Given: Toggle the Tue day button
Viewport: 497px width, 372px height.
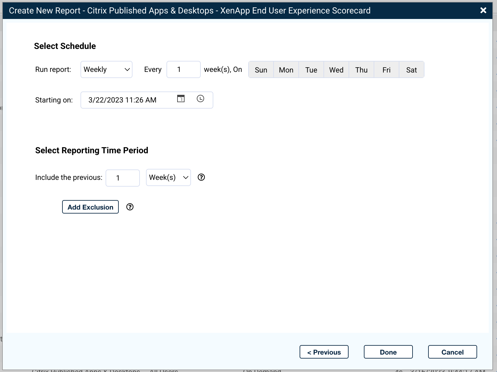Looking at the screenshot, I should 311,70.
